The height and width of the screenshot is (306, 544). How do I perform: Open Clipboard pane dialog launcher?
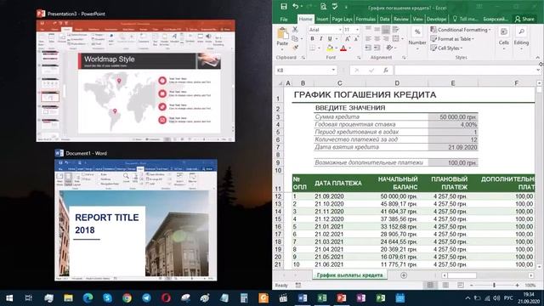pos(303,58)
